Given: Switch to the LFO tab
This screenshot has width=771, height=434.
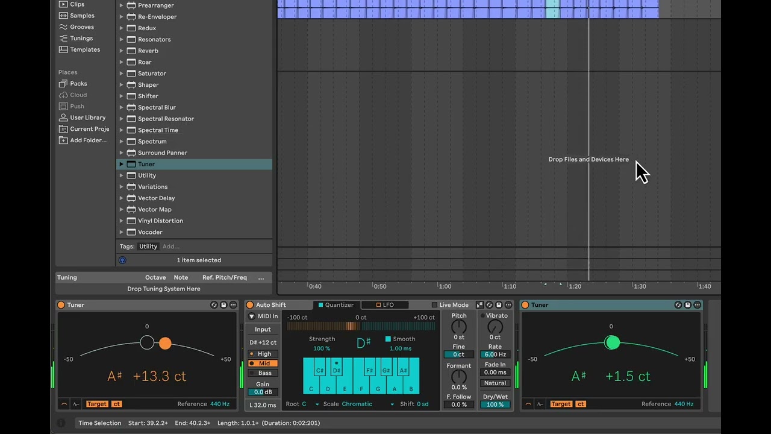Looking at the screenshot, I should 384,305.
